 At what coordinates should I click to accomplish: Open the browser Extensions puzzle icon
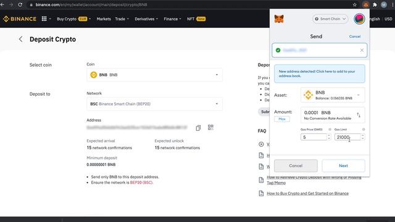coord(375,5)
